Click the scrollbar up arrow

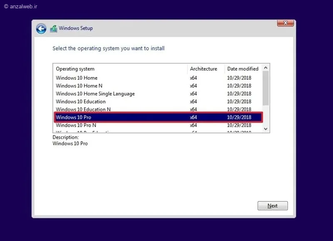pyautogui.click(x=266, y=68)
